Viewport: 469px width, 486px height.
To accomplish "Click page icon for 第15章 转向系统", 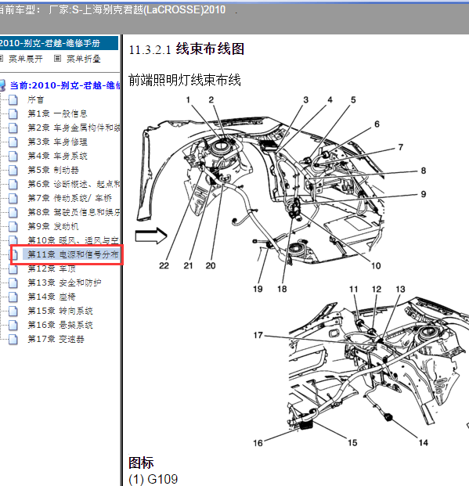I will click(13, 311).
